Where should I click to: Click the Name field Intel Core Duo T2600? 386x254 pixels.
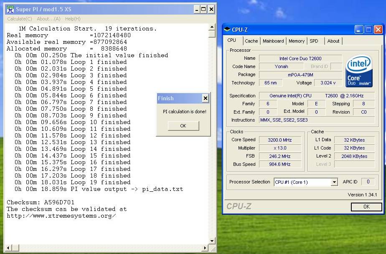300,58
